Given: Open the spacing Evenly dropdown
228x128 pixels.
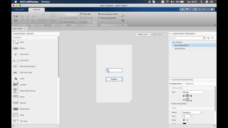Looking at the screenshot, I should click(68, 14).
